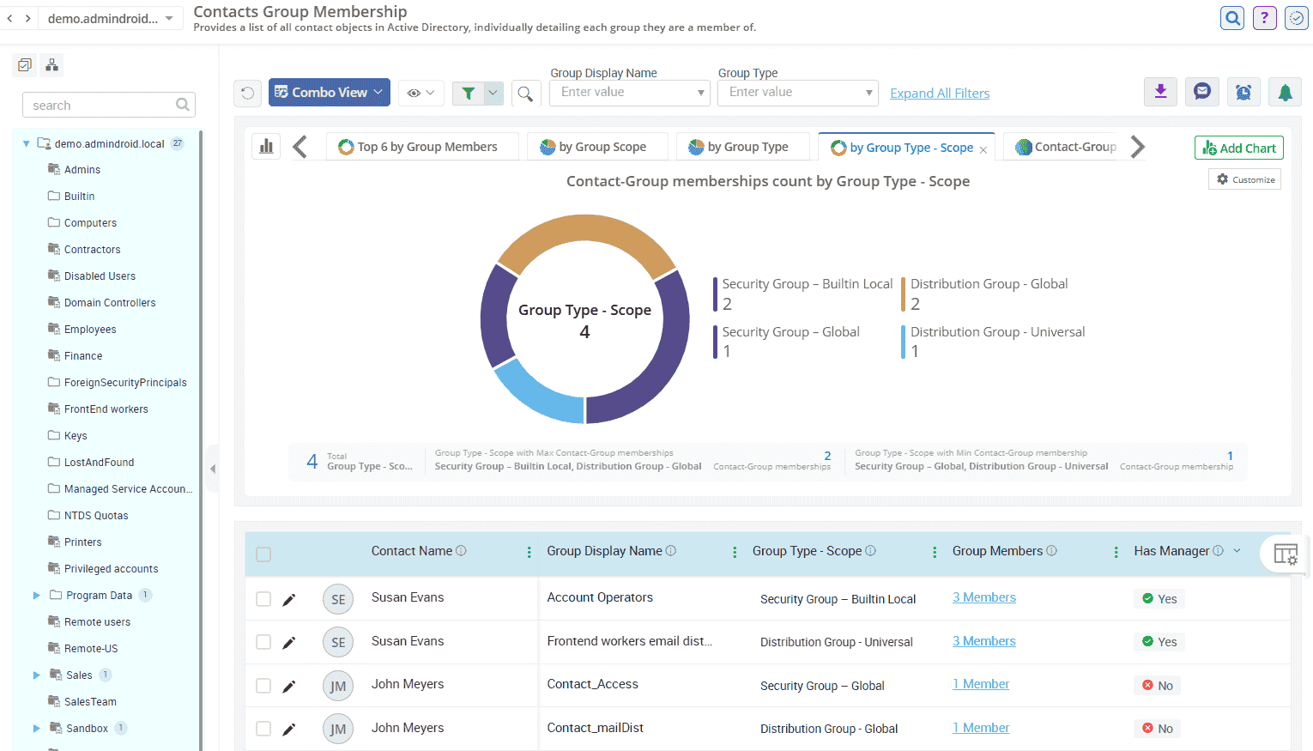The width and height of the screenshot is (1313, 751).
Task: Switch to the by Group Scope tab
Action: 594,147
